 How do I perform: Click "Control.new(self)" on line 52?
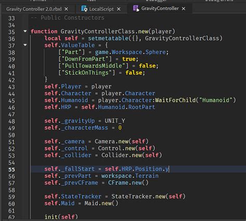(127, 149)
